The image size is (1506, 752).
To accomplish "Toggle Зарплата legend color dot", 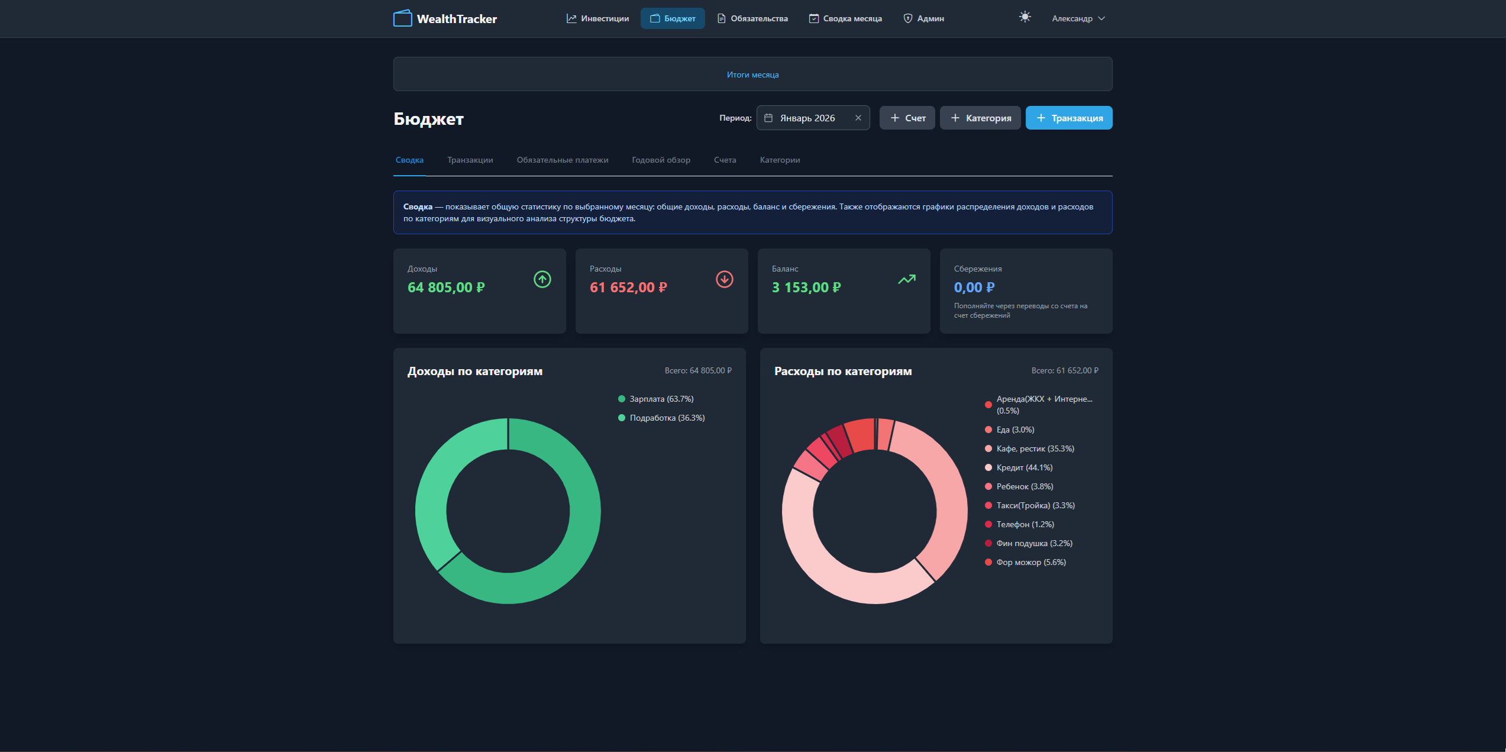I will click(621, 399).
